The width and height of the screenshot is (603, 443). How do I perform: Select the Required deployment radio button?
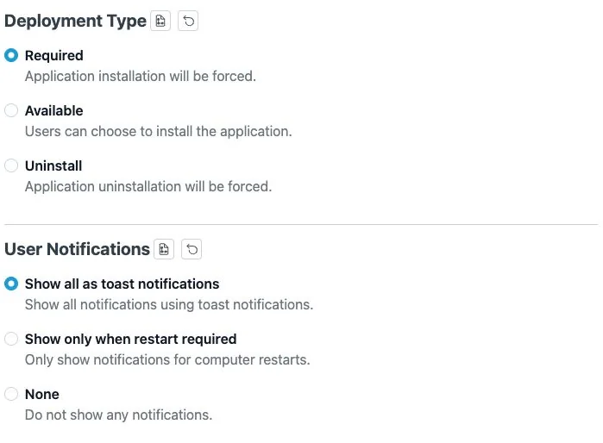[x=11, y=55]
